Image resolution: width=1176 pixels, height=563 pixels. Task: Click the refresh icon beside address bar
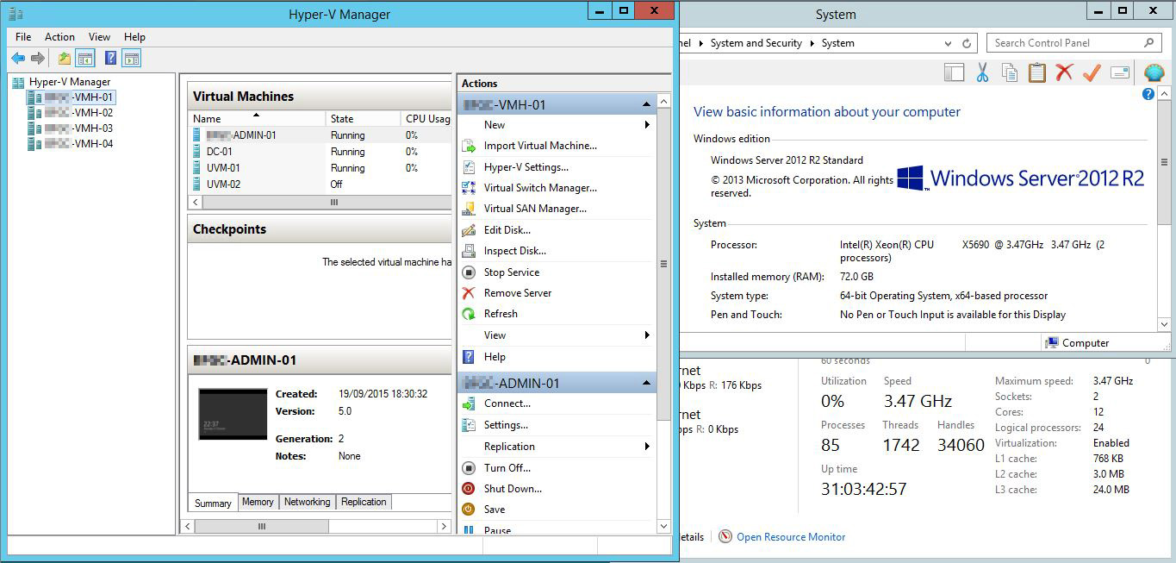click(967, 43)
